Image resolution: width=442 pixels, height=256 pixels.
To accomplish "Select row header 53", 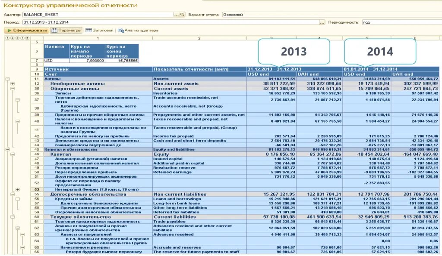I will click(37, 189).
